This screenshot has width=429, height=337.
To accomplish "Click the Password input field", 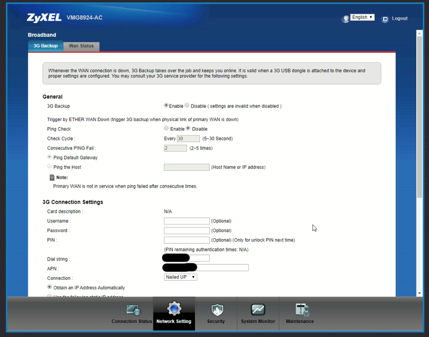I will point(187,230).
